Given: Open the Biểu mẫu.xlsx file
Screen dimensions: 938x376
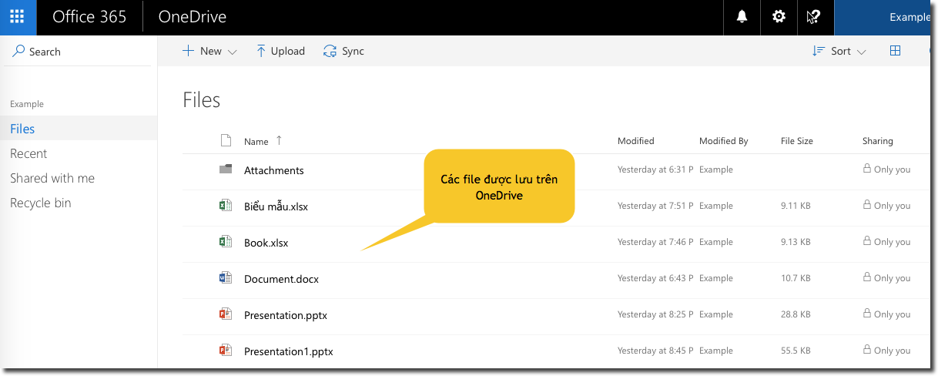Looking at the screenshot, I should point(276,206).
